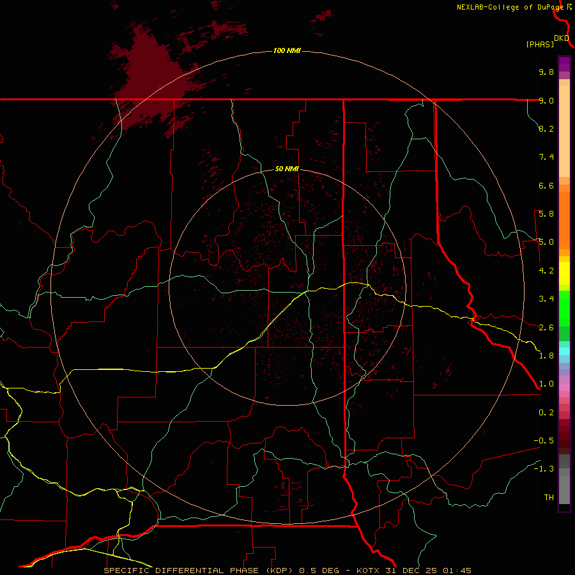The image size is (575, 575).
Task: Click the 50 NMI range ring label
Action: (x=287, y=169)
